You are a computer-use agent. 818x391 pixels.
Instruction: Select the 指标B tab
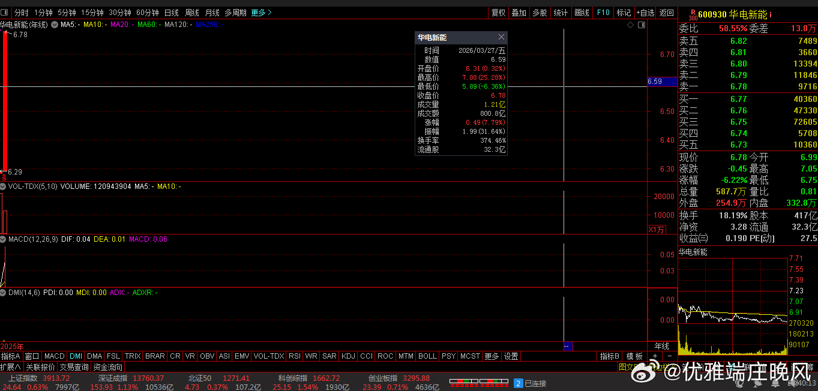[610, 356]
